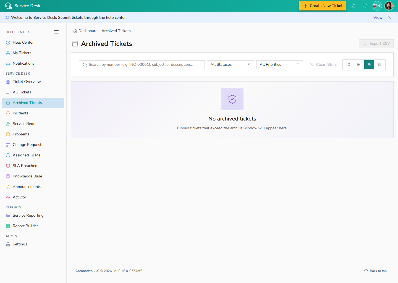Click Export CSV button
This screenshot has width=398, height=283.
click(376, 44)
